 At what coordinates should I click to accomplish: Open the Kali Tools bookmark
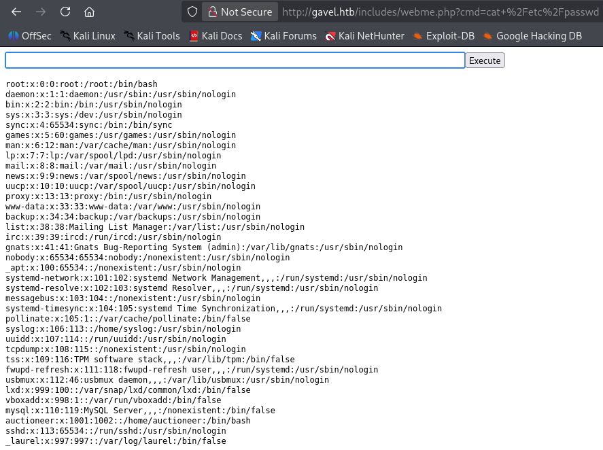(152, 36)
